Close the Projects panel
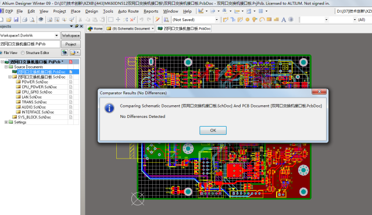The height and width of the screenshot is (215, 372). (x=81, y=26)
